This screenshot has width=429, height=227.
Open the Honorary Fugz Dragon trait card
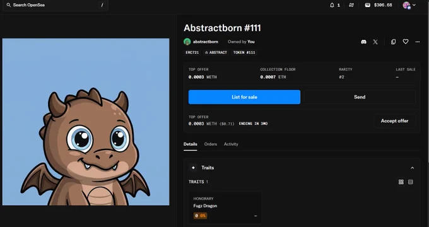(225, 207)
